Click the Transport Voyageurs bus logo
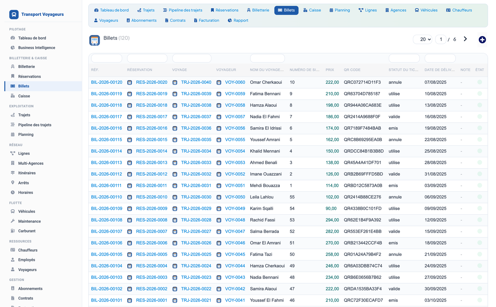Image resolution: width=496 pixels, height=307 pixels. tap(14, 14)
